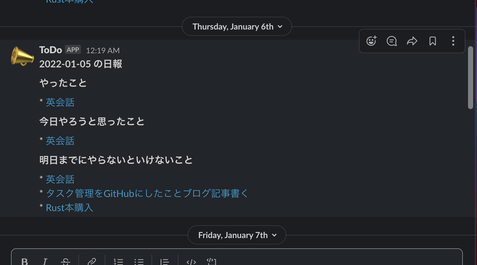
Task: Toggle bold formatting in the composer
Action: coord(25,261)
